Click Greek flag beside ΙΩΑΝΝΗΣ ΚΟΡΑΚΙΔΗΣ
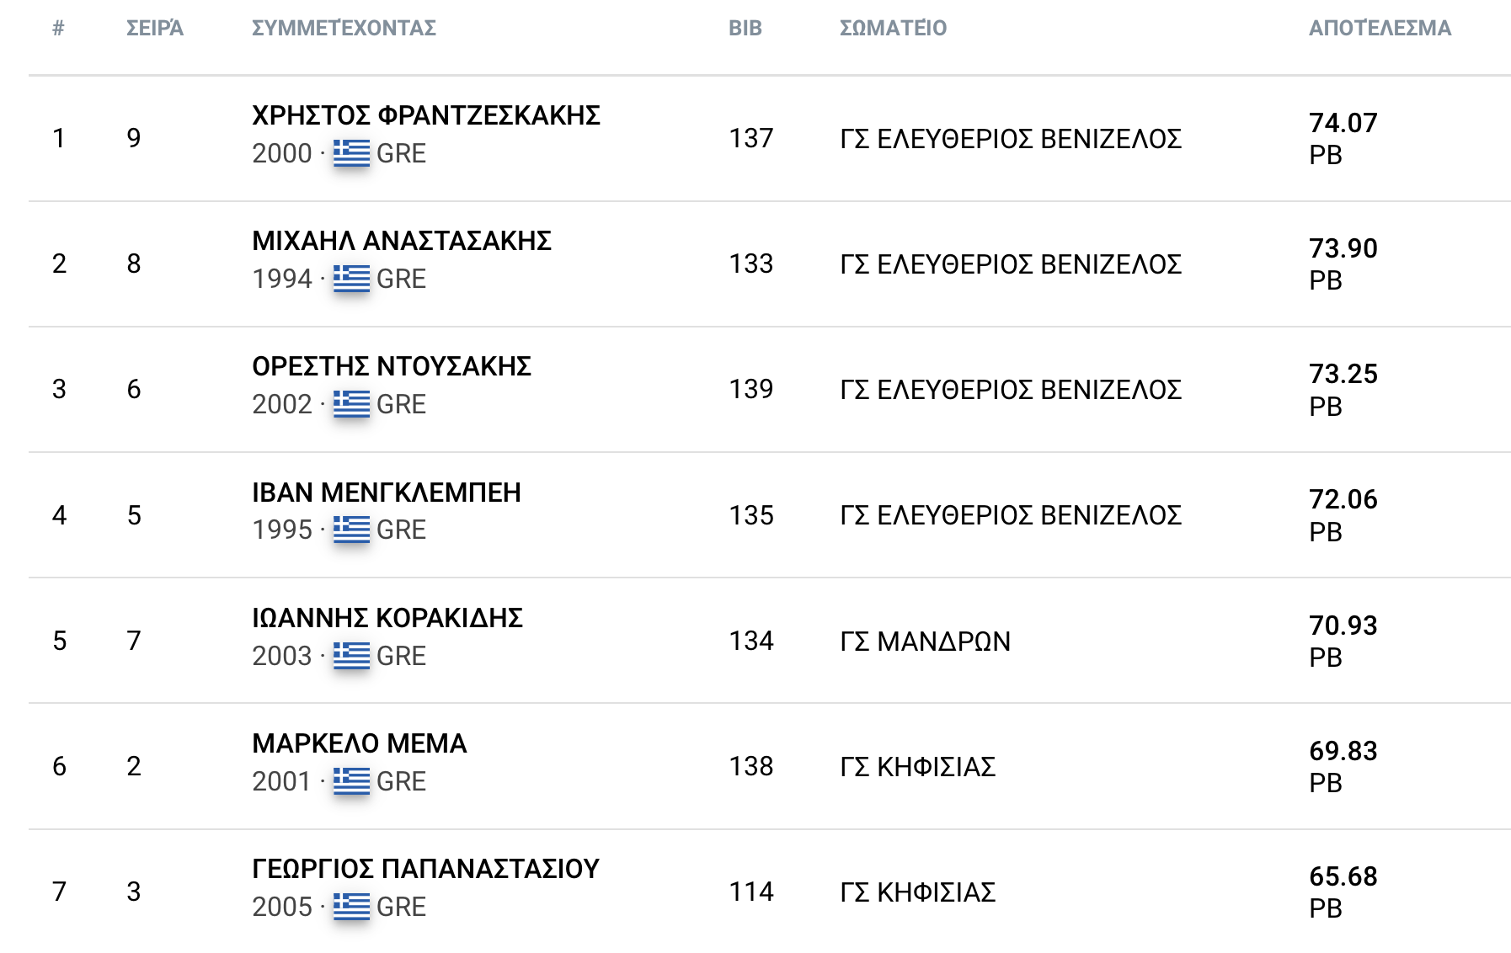The height and width of the screenshot is (953, 1511). point(351,656)
